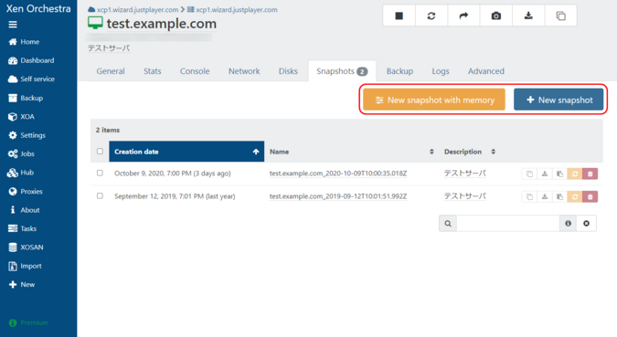The image size is (617, 337).
Task: Delete the October 9, 2020 snapshot
Action: pos(590,174)
